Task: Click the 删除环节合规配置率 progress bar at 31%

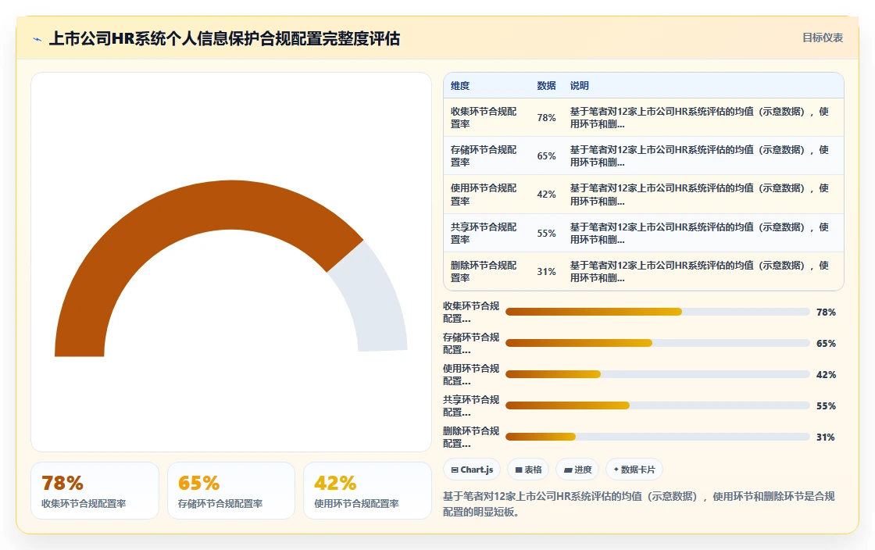Action: (657, 437)
